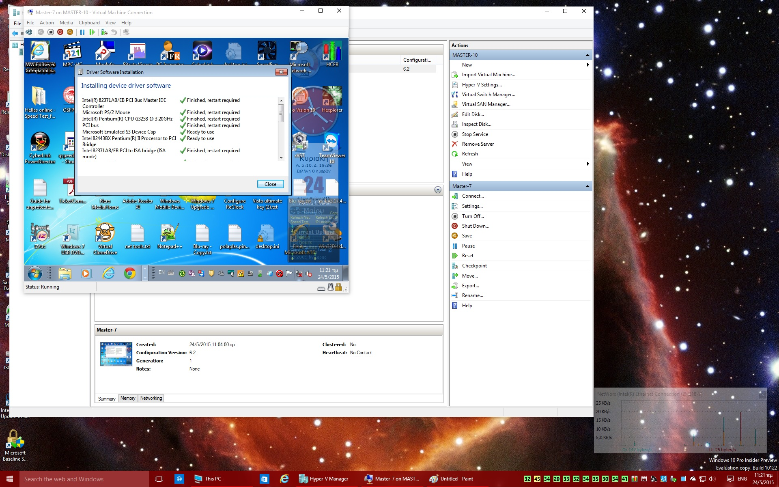Image resolution: width=779 pixels, height=487 pixels.
Task: Open Chrome in the VM taskbar
Action: tap(130, 274)
